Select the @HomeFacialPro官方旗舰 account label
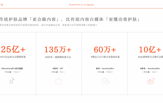Screen dimensions: 163x103 [x=12, y=68]
